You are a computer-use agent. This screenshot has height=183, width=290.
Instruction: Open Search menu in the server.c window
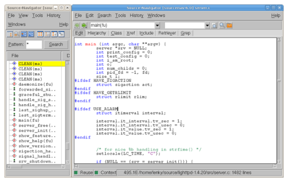[x=104, y=15]
